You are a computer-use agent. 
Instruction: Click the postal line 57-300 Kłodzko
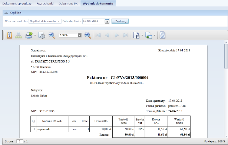coord(41,67)
